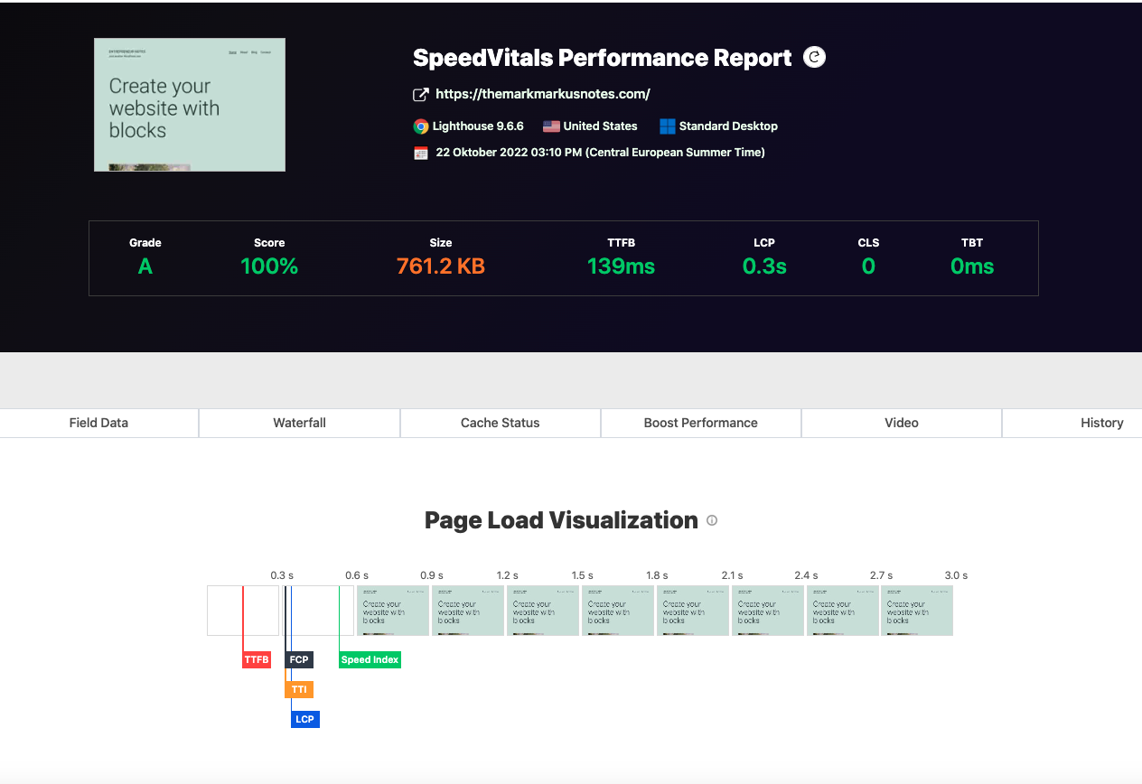Click the refresh report icon beside the title
The image size is (1142, 784).
(x=814, y=58)
